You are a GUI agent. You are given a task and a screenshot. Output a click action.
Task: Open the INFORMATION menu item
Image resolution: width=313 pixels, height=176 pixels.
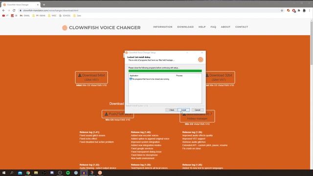click(162, 27)
